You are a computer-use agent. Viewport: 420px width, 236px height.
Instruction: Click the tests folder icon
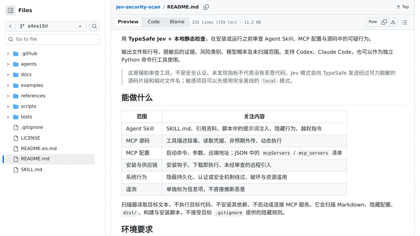16,117
